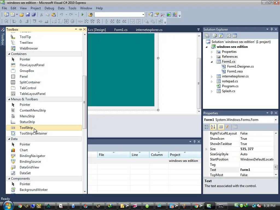Click the Cut scissors icon

[41, 14]
